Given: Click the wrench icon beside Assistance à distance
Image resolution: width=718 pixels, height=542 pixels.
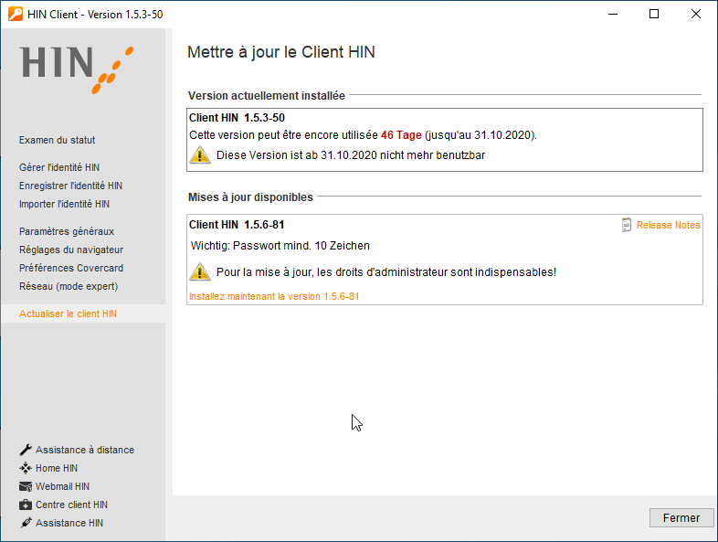Looking at the screenshot, I should coord(26,450).
